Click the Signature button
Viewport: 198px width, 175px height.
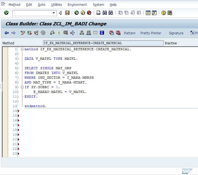click(176, 33)
